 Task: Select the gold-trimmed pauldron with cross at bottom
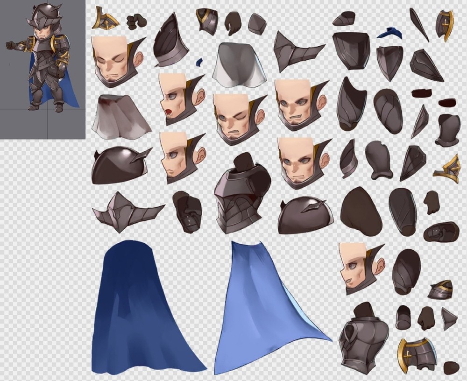[x=417, y=356]
